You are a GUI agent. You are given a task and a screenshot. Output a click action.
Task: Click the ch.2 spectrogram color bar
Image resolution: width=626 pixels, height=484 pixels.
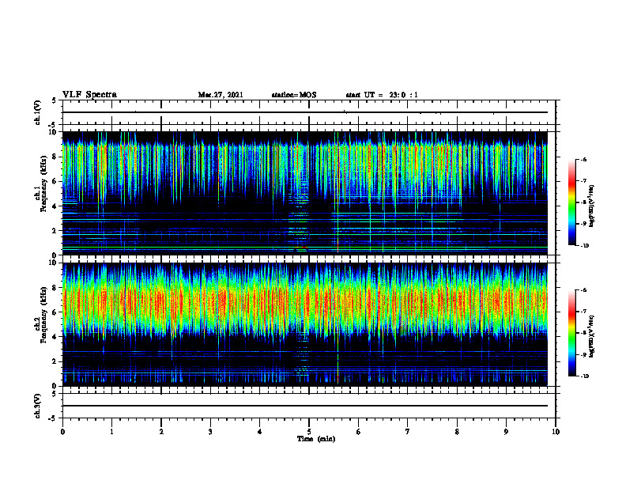571,333
